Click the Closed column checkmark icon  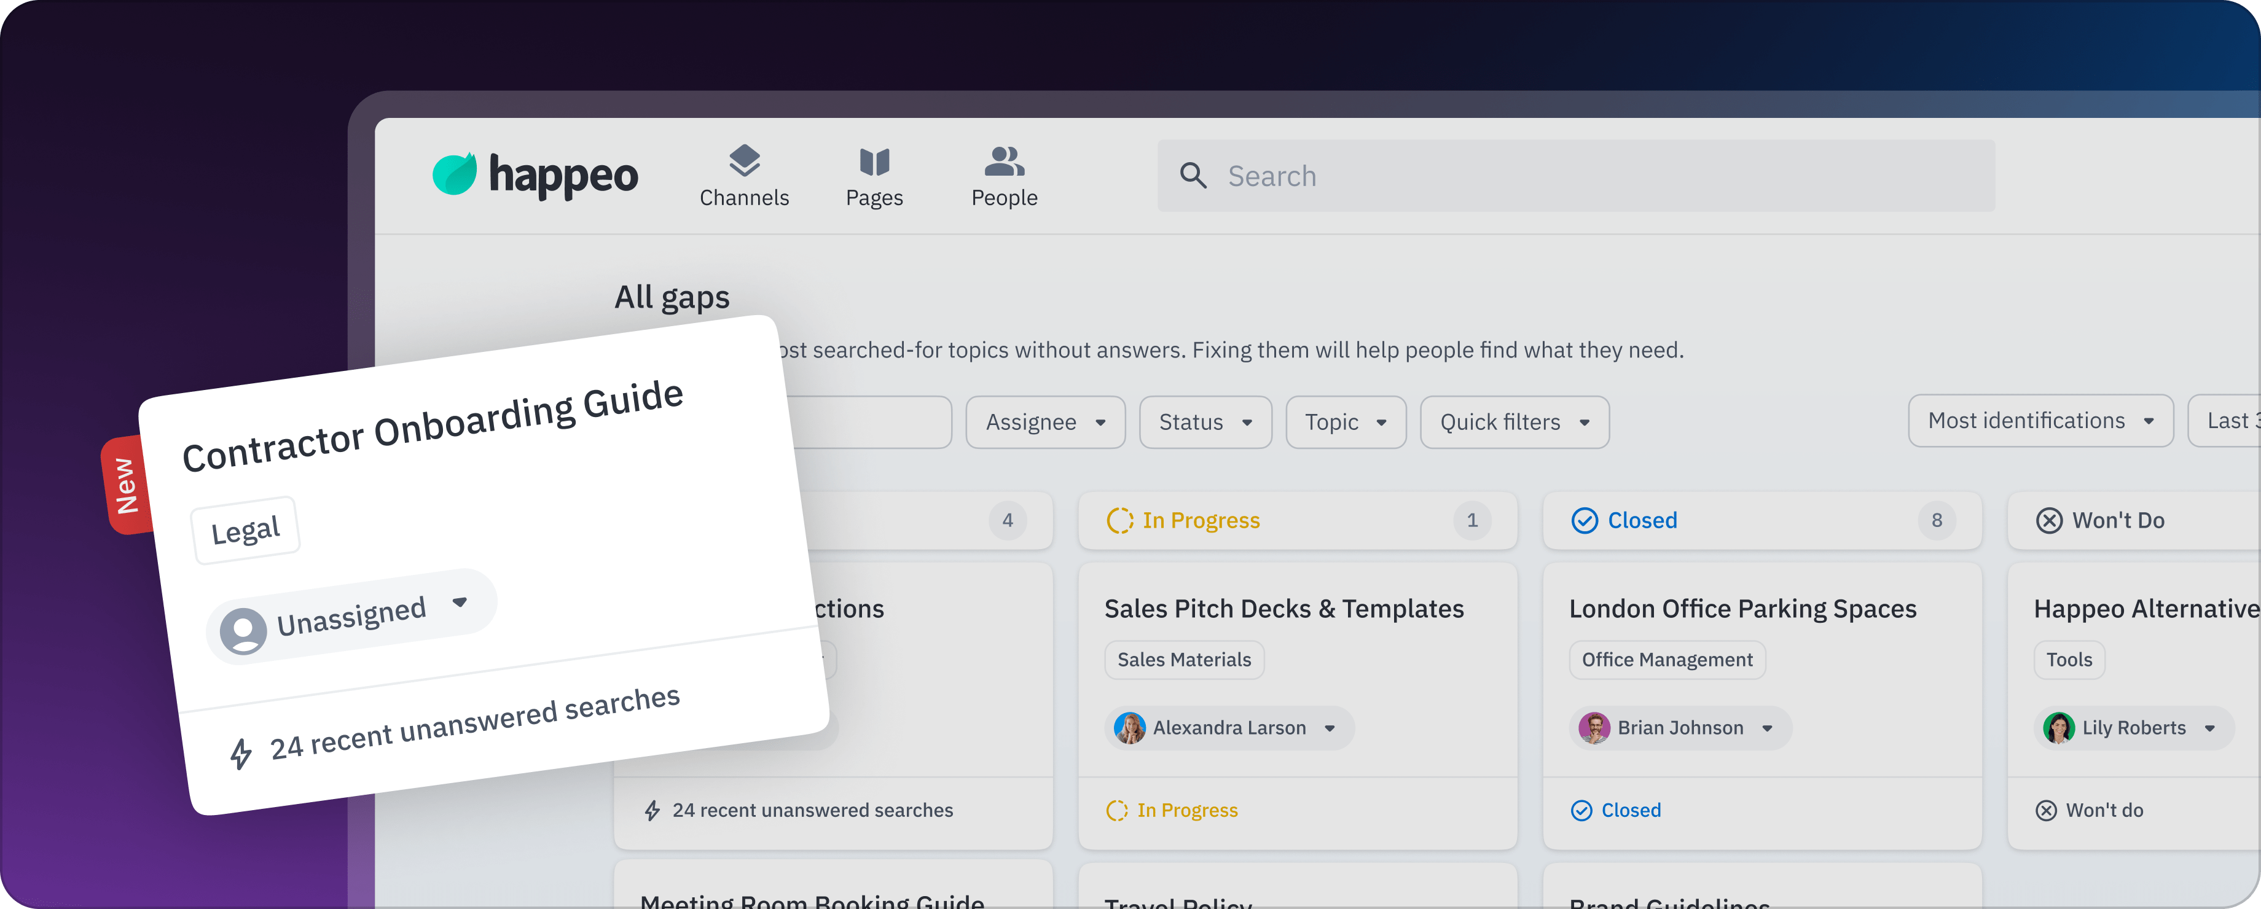click(x=1585, y=520)
